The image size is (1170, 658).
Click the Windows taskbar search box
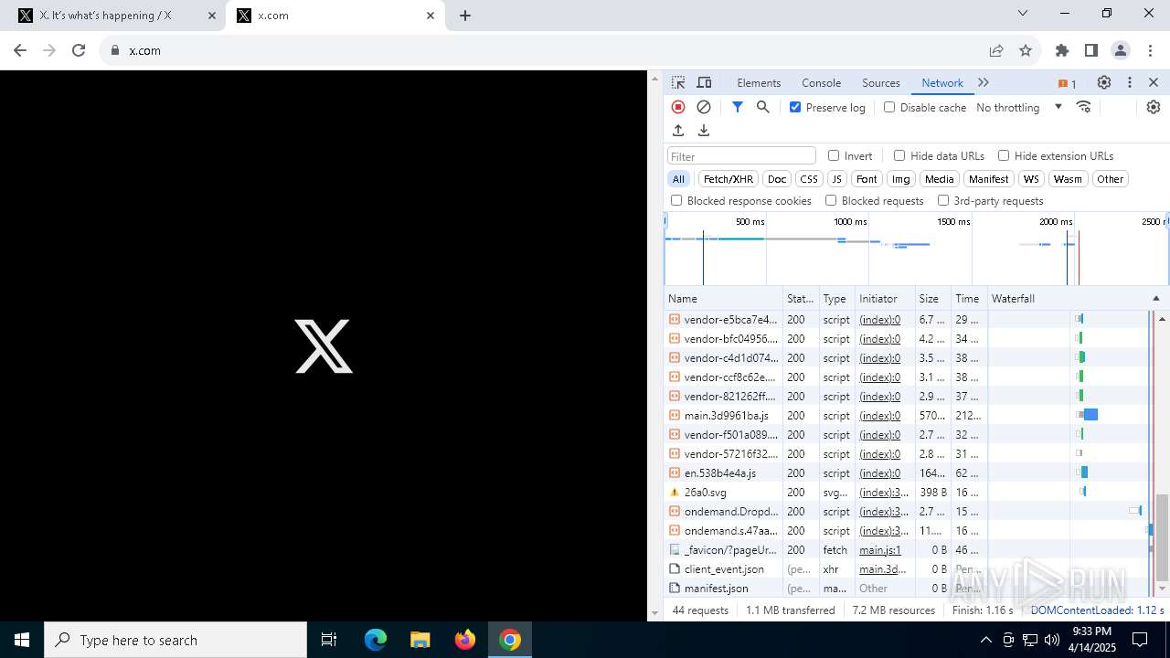175,640
